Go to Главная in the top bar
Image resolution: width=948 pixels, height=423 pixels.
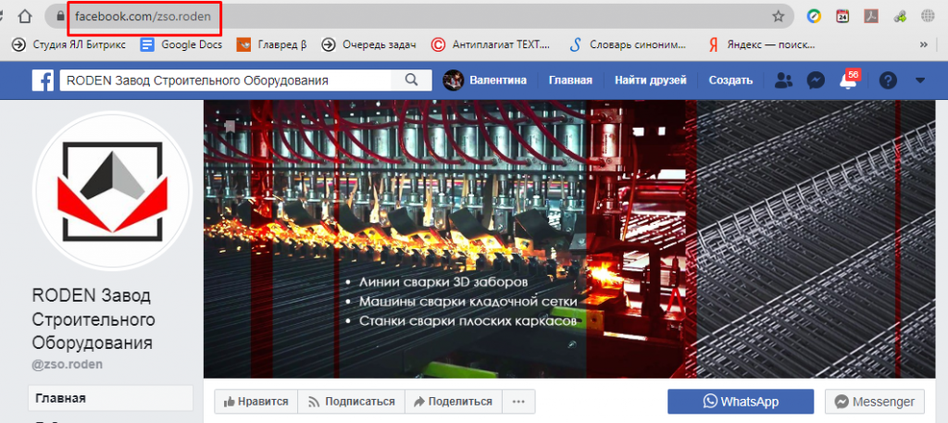[x=570, y=81]
